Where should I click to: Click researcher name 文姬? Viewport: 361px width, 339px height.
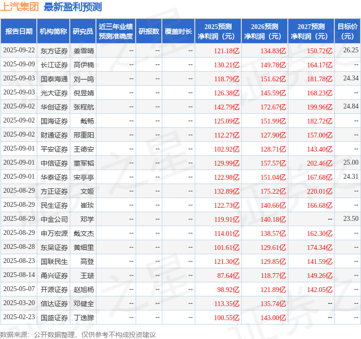(x=87, y=191)
